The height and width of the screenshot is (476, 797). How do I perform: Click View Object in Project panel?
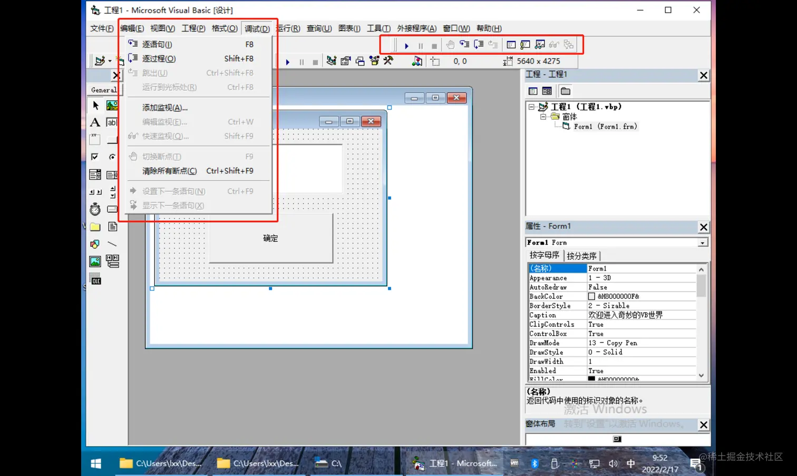(x=547, y=91)
